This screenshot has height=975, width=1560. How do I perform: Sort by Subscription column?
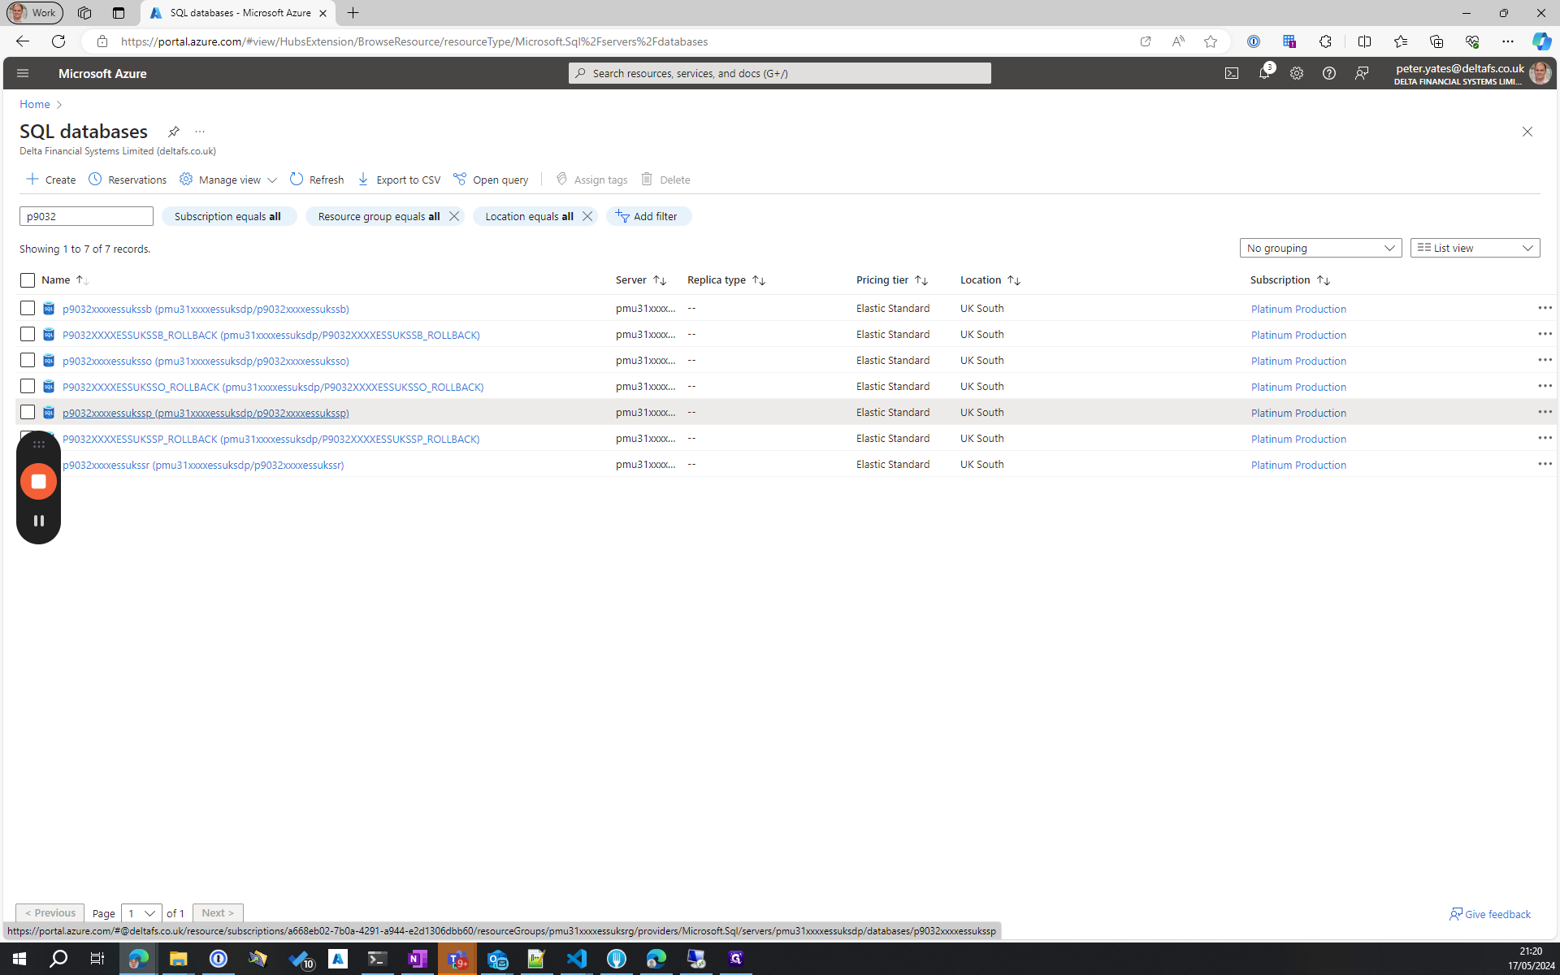click(x=1290, y=280)
